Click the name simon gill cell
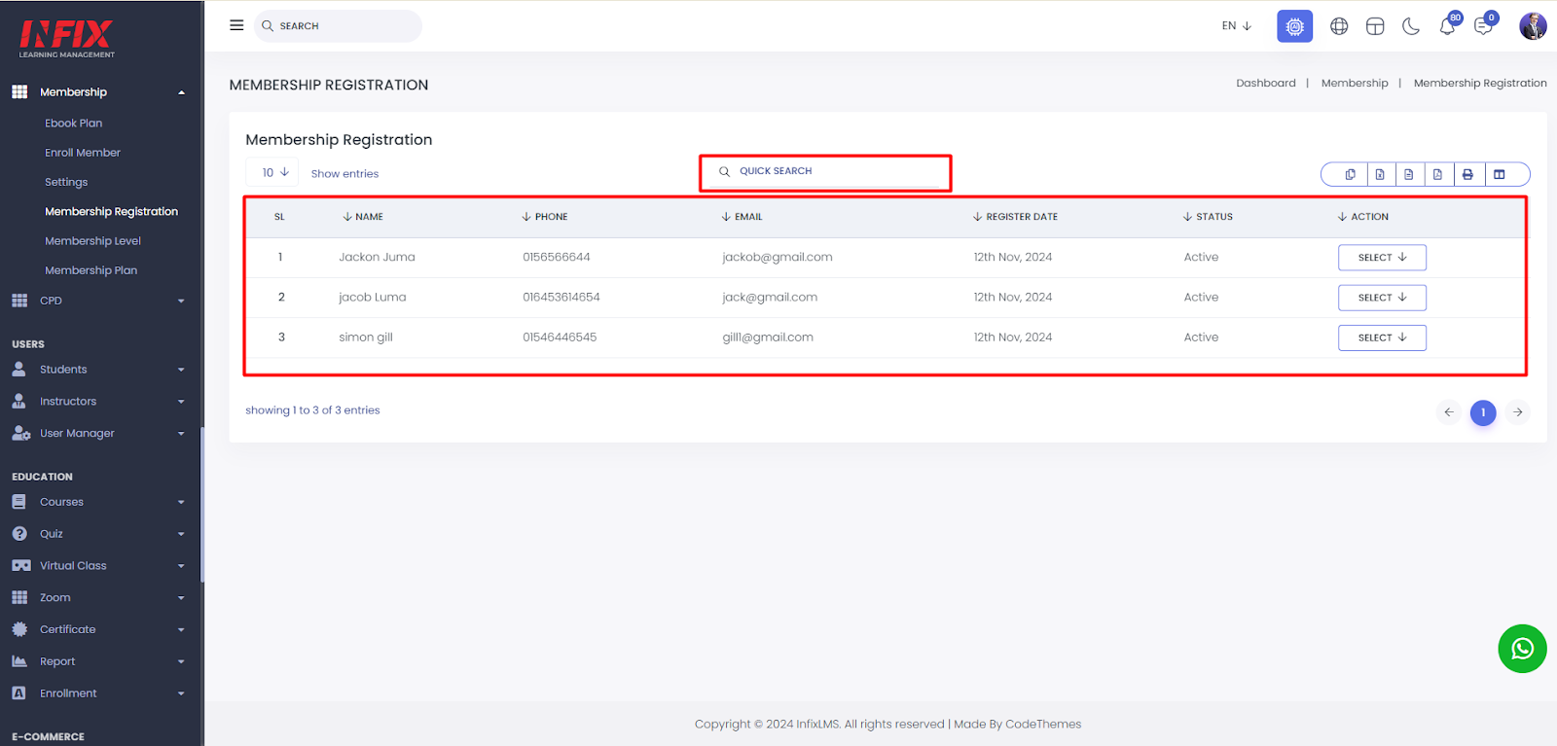The height and width of the screenshot is (746, 1557). tap(366, 337)
